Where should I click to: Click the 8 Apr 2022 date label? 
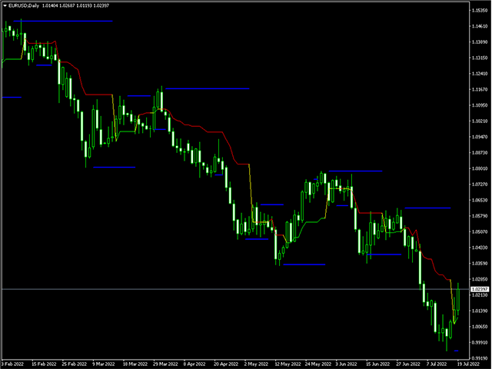tap(194, 364)
